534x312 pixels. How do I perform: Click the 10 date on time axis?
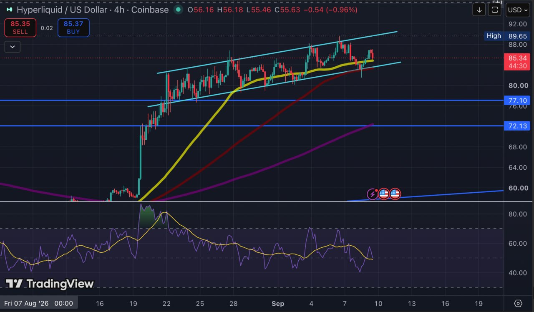(378, 303)
